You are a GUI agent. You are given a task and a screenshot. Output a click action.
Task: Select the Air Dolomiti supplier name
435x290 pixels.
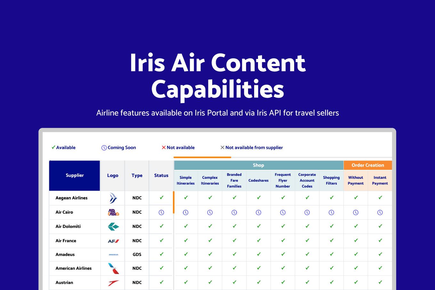pyautogui.click(x=68, y=227)
